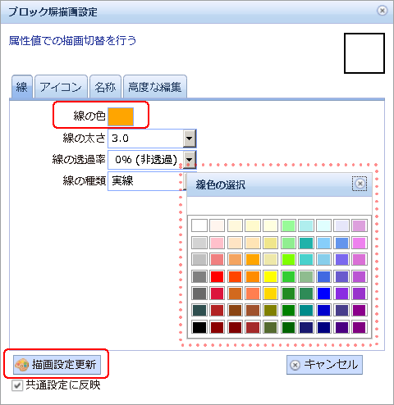This screenshot has width=394, height=405.
Task: Pick the pure red color swatch
Action: (218, 276)
